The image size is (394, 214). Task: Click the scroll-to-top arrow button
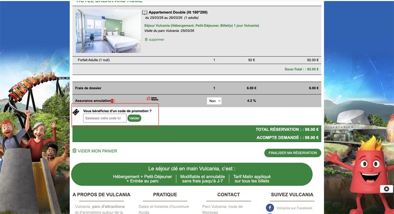(x=386, y=189)
